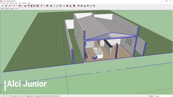This screenshot has height=97, width=173.
Task: Click the Distance measurement input box
Action: point(164,96)
